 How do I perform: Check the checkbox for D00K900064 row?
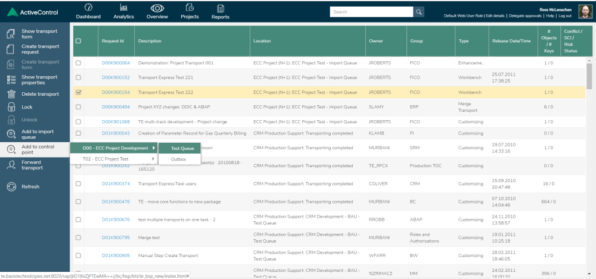click(78, 63)
